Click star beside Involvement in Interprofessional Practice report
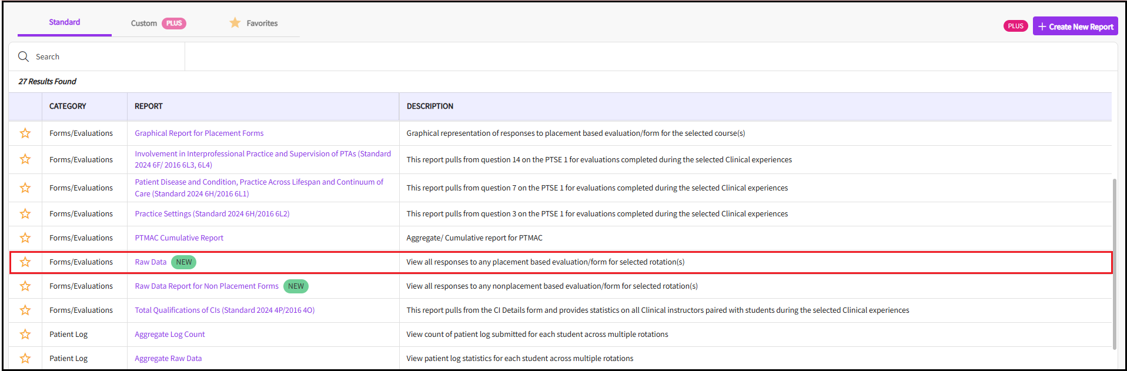 point(25,159)
